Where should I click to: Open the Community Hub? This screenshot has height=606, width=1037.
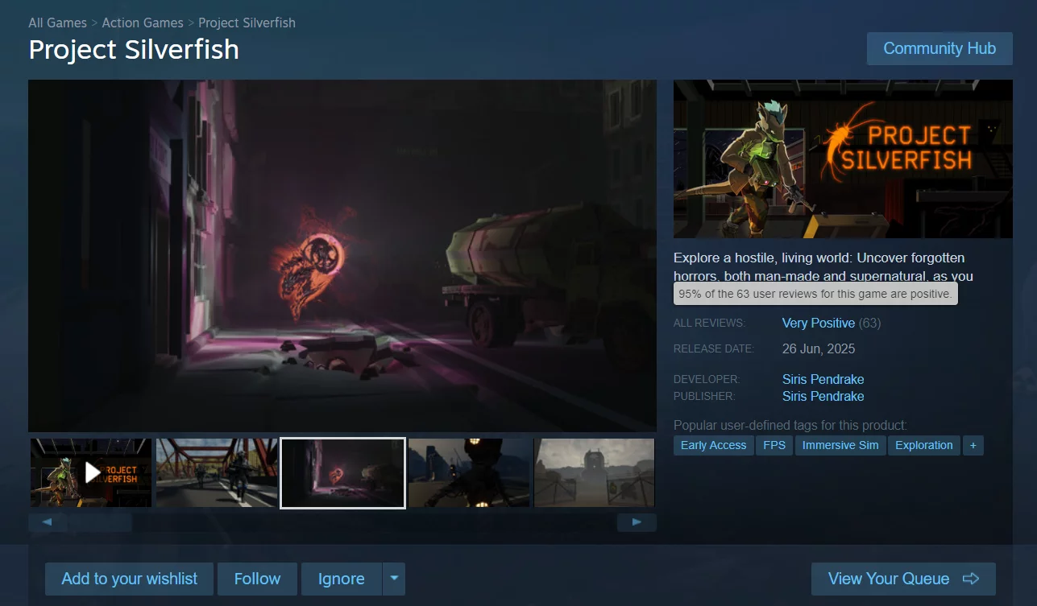click(940, 48)
